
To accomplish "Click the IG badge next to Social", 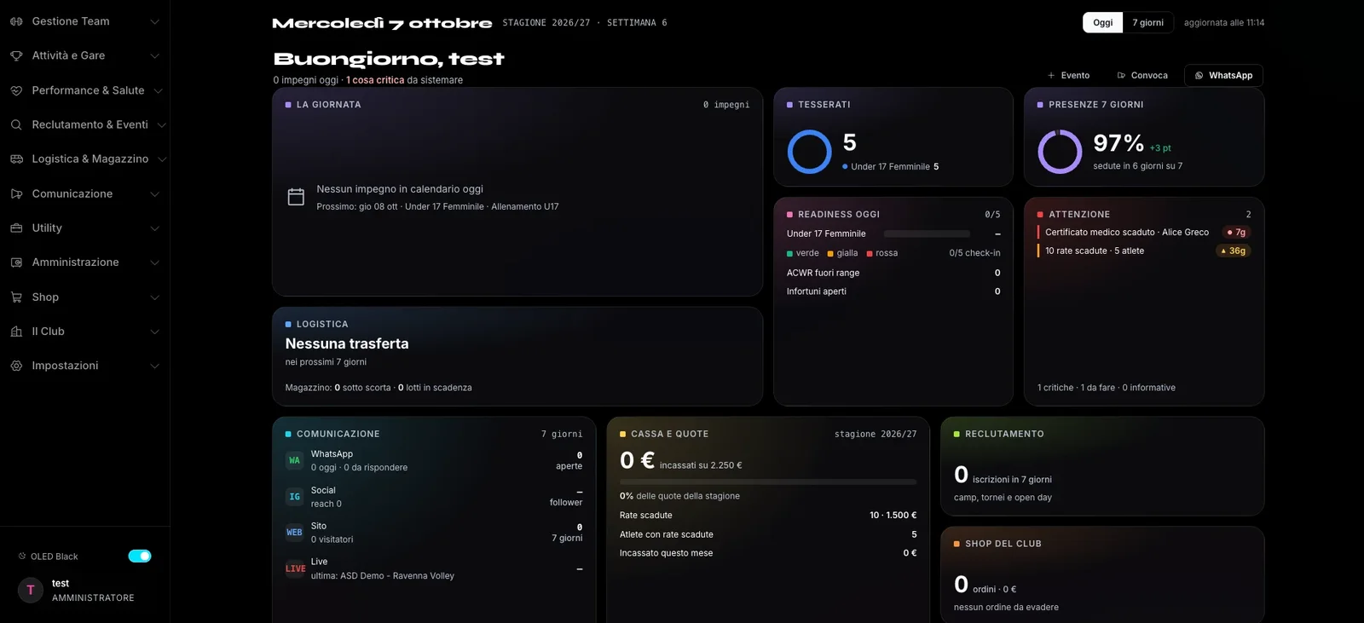I will (294, 496).
